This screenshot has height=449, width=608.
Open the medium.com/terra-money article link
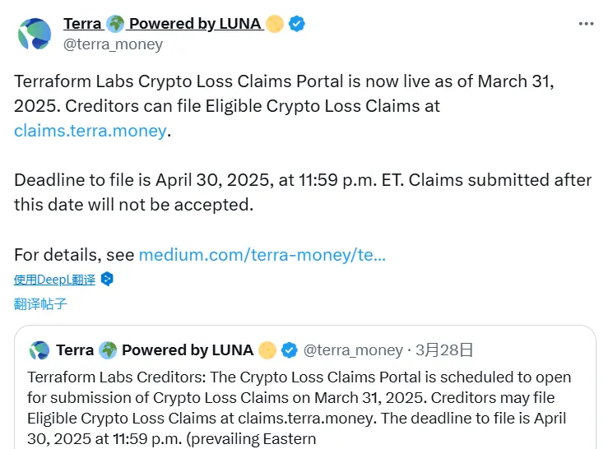262,255
